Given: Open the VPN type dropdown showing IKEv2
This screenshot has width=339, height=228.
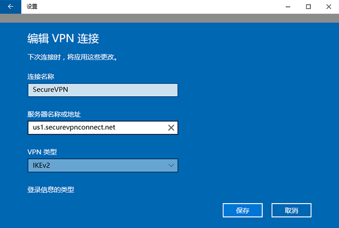Looking at the screenshot, I should [103, 165].
